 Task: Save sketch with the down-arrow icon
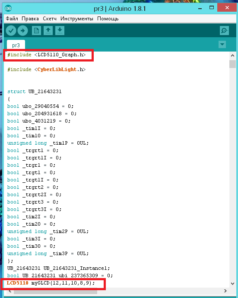[x=60, y=31]
